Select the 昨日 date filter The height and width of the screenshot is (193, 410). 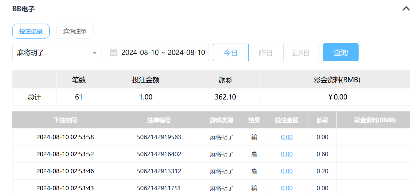click(x=266, y=53)
